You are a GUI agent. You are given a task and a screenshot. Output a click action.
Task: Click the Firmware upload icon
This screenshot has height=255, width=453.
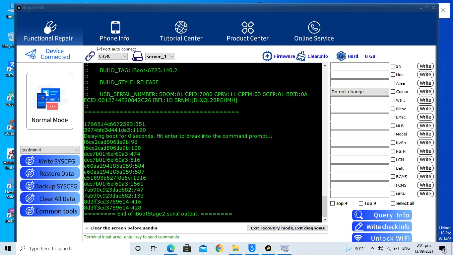pos(267,56)
